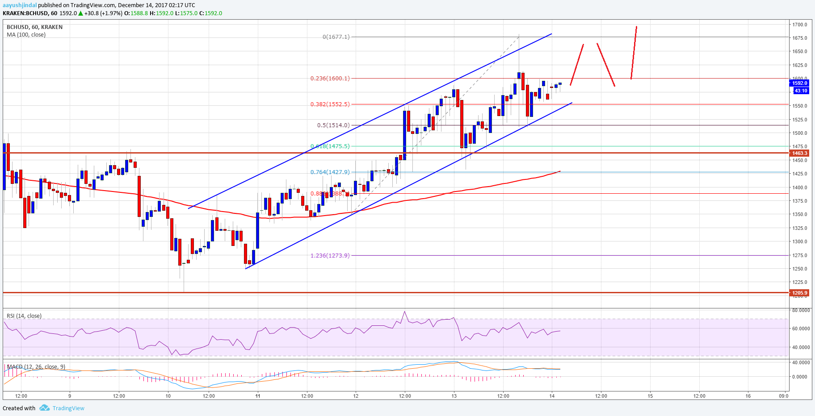
Task: Click the 1700.0 mark on price axis
Action: point(800,25)
